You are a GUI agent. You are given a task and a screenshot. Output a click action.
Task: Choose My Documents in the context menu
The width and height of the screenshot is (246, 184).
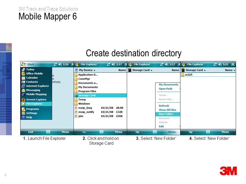pos(169,85)
